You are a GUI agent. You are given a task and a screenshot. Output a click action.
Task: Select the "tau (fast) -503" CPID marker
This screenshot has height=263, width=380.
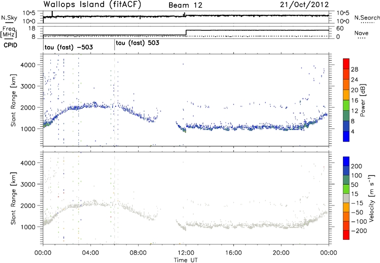[x=68, y=47]
